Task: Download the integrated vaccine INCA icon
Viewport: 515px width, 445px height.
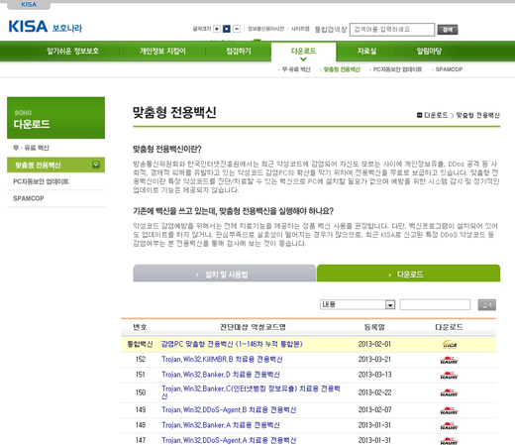Action: [x=450, y=344]
